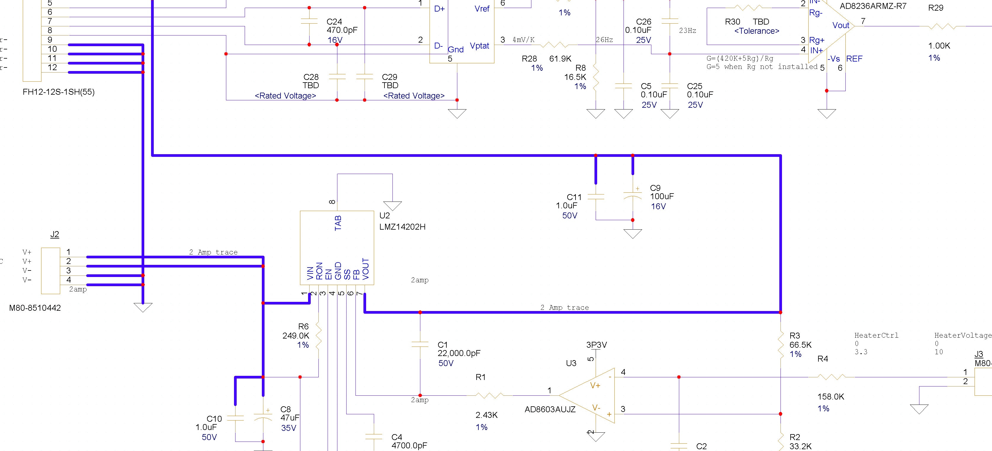Select the LMZ14202H part number
This screenshot has height=451, width=992.
(x=403, y=227)
